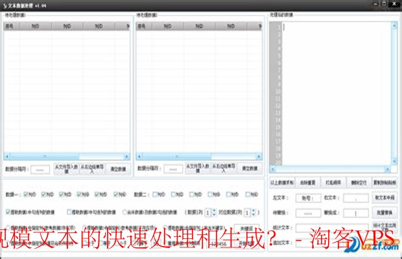Click 从文件导入数据 button under data 1 table
This screenshot has width=402, height=259.
[66, 169]
